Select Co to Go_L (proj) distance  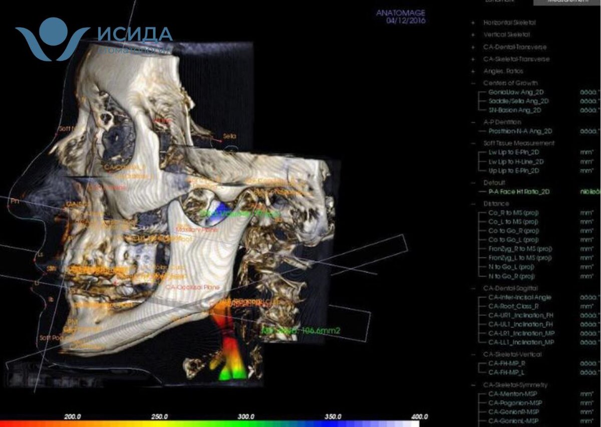click(513, 240)
